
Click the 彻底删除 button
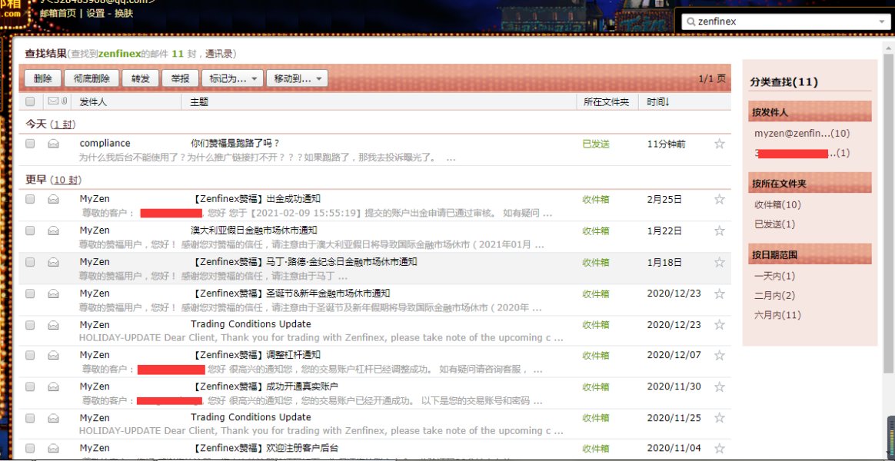tap(91, 78)
